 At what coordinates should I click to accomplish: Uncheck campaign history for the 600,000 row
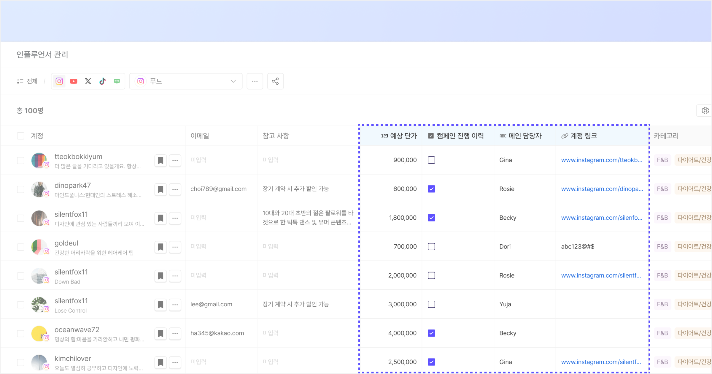tap(431, 189)
